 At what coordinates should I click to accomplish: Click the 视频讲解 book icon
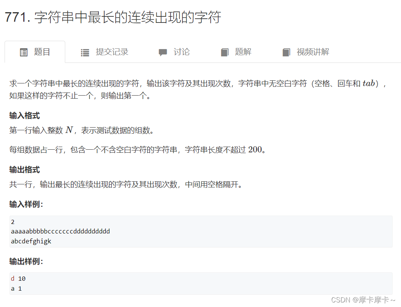(x=286, y=52)
